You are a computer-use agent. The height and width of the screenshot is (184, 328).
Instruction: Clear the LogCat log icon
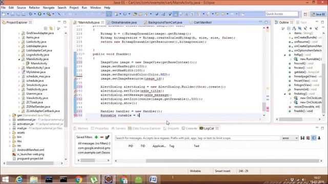tap(308, 138)
